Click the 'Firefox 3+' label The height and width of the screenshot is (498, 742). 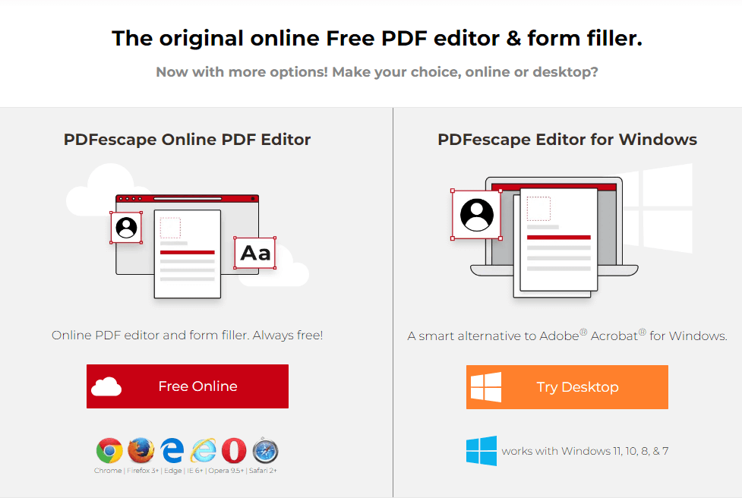coord(143,471)
